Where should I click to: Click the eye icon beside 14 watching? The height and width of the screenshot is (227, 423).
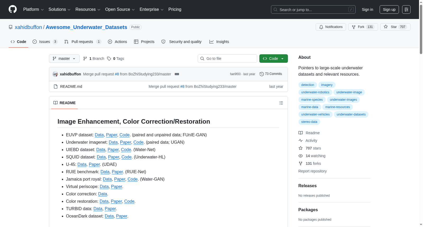(x=301, y=156)
